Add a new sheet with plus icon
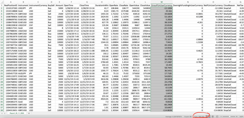The width and height of the screenshot is (244, 118). pos(29,113)
